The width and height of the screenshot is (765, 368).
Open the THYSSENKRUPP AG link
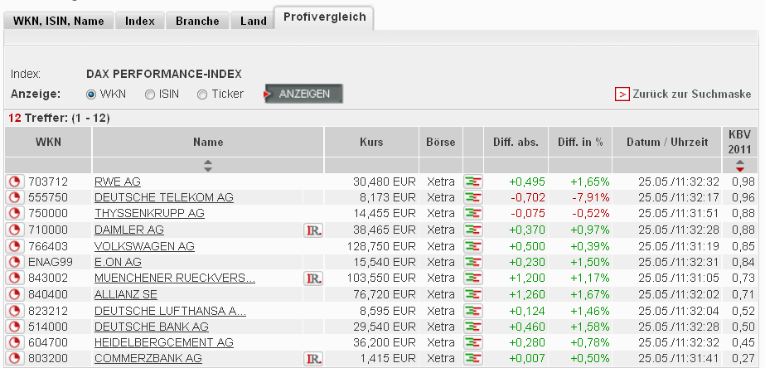[149, 214]
